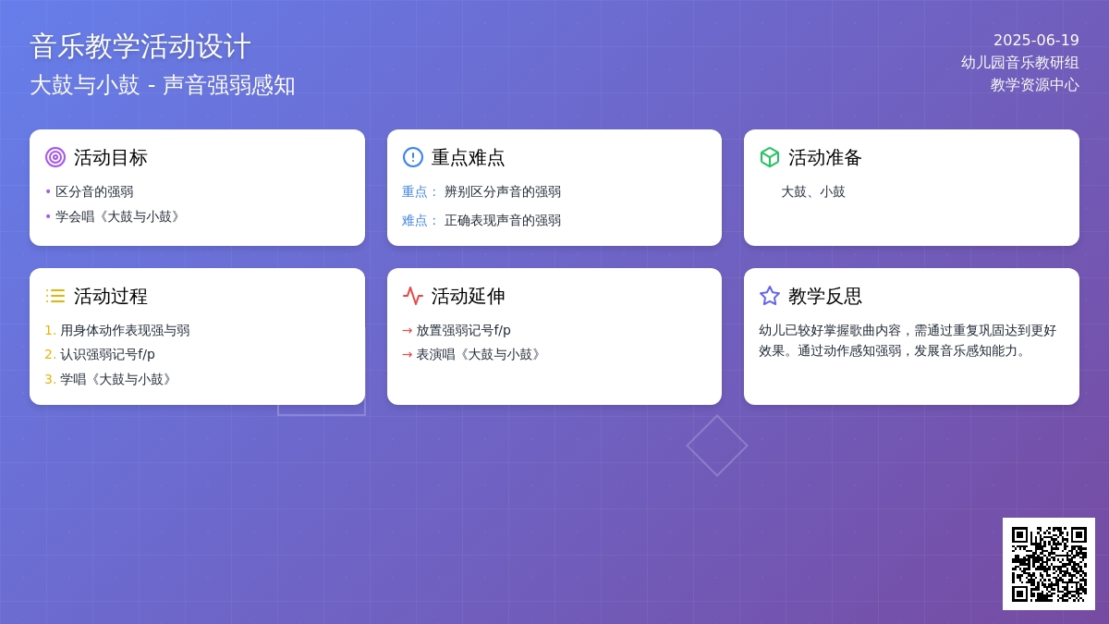The image size is (1109, 624).
Task: Click the text 教学资源中心
Action: [x=1035, y=84]
